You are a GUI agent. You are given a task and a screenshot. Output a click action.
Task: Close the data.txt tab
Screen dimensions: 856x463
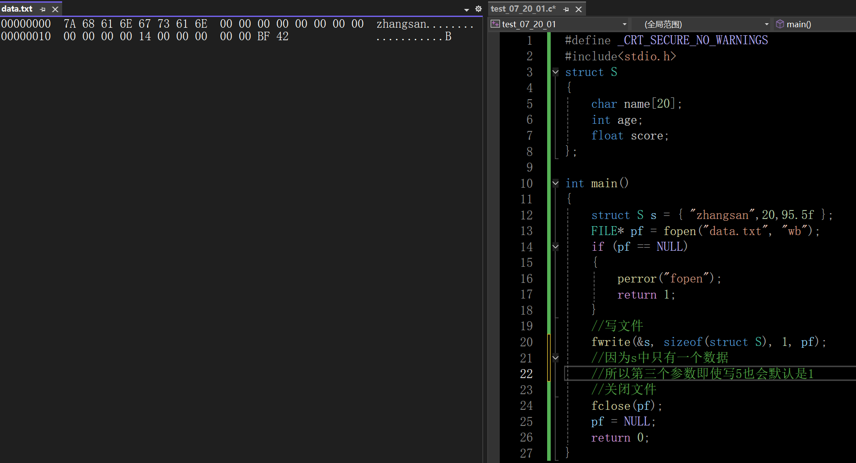(55, 9)
